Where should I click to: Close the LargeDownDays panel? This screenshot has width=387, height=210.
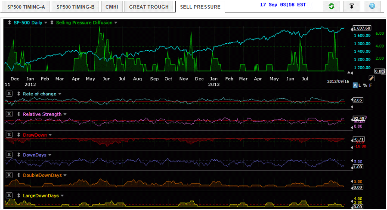9,195
